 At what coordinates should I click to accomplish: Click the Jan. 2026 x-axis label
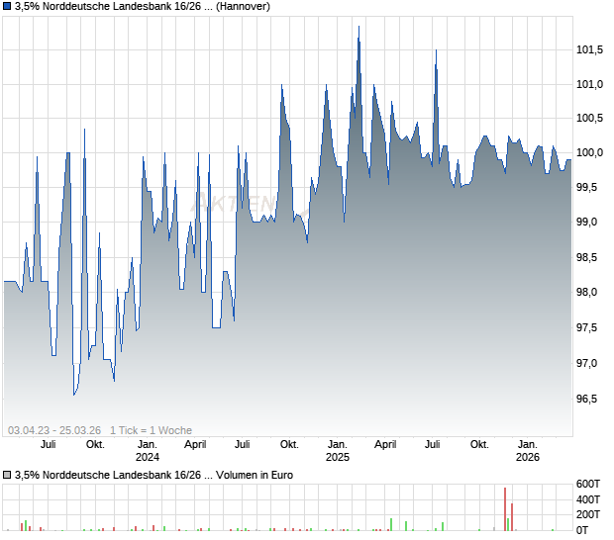click(528, 450)
